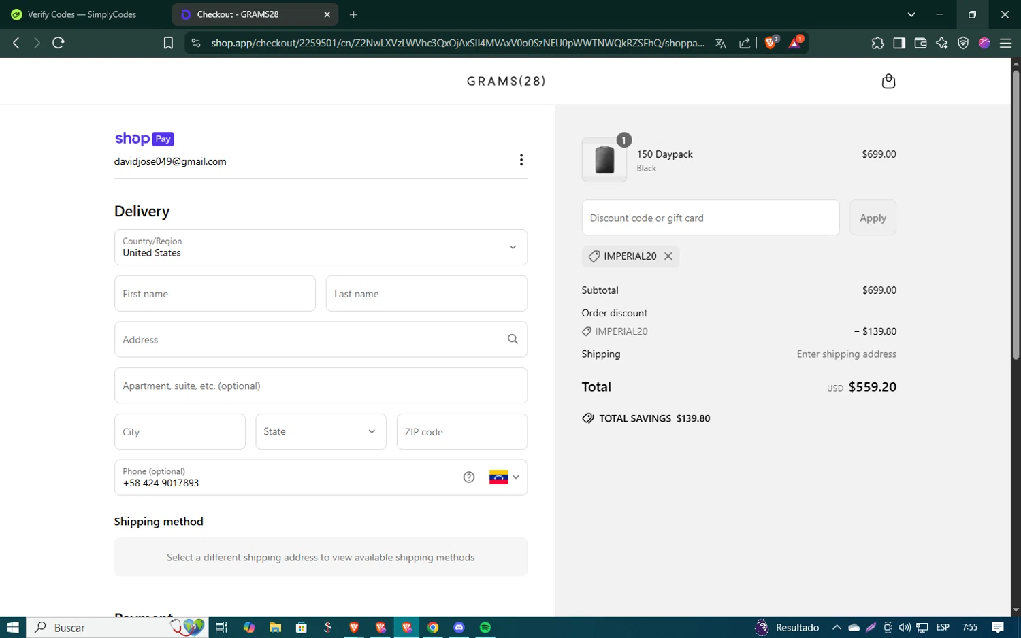Open Discord from the taskbar
The height and width of the screenshot is (638, 1021).
tap(459, 627)
